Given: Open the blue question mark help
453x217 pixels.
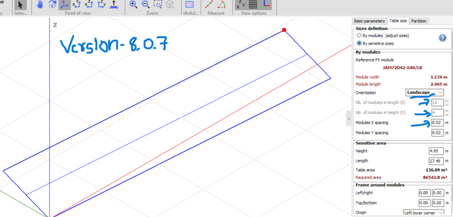Looking at the screenshot, I should 442,38.
